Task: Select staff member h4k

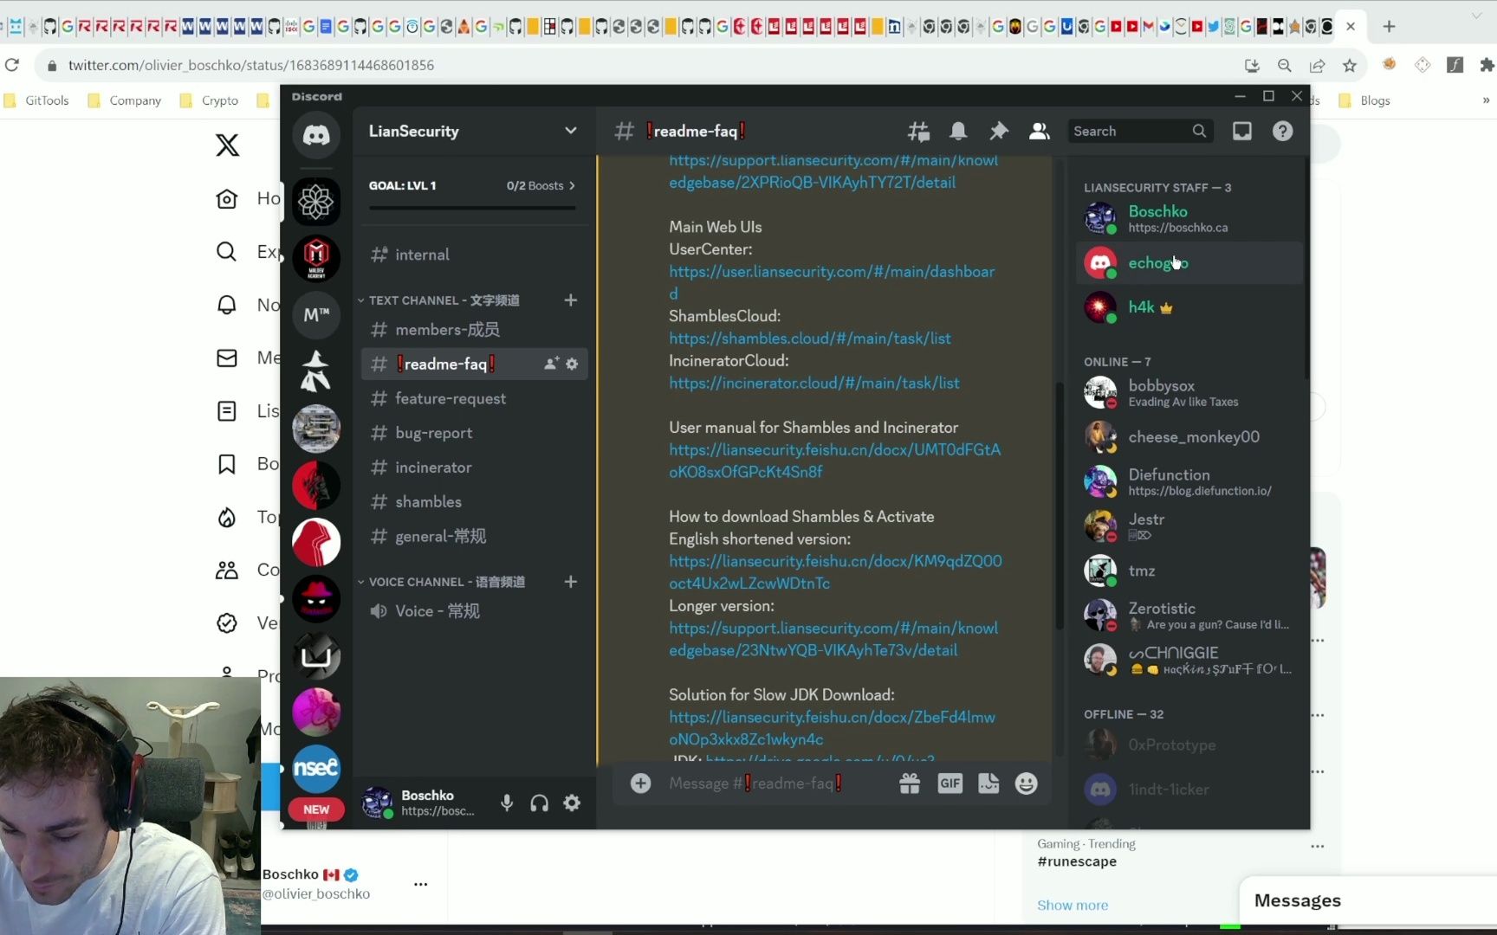Action: pyautogui.click(x=1189, y=307)
